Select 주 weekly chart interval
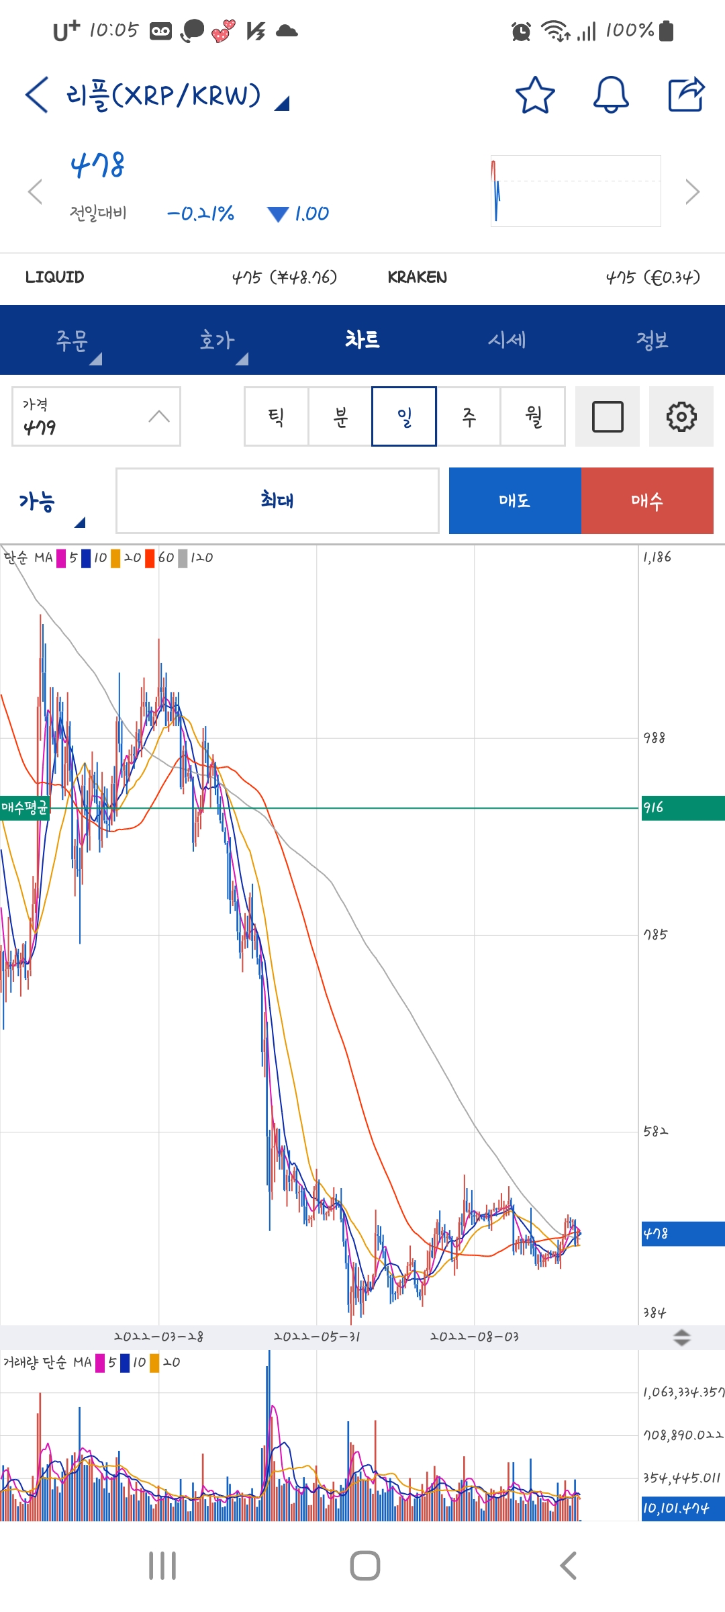 tap(469, 416)
